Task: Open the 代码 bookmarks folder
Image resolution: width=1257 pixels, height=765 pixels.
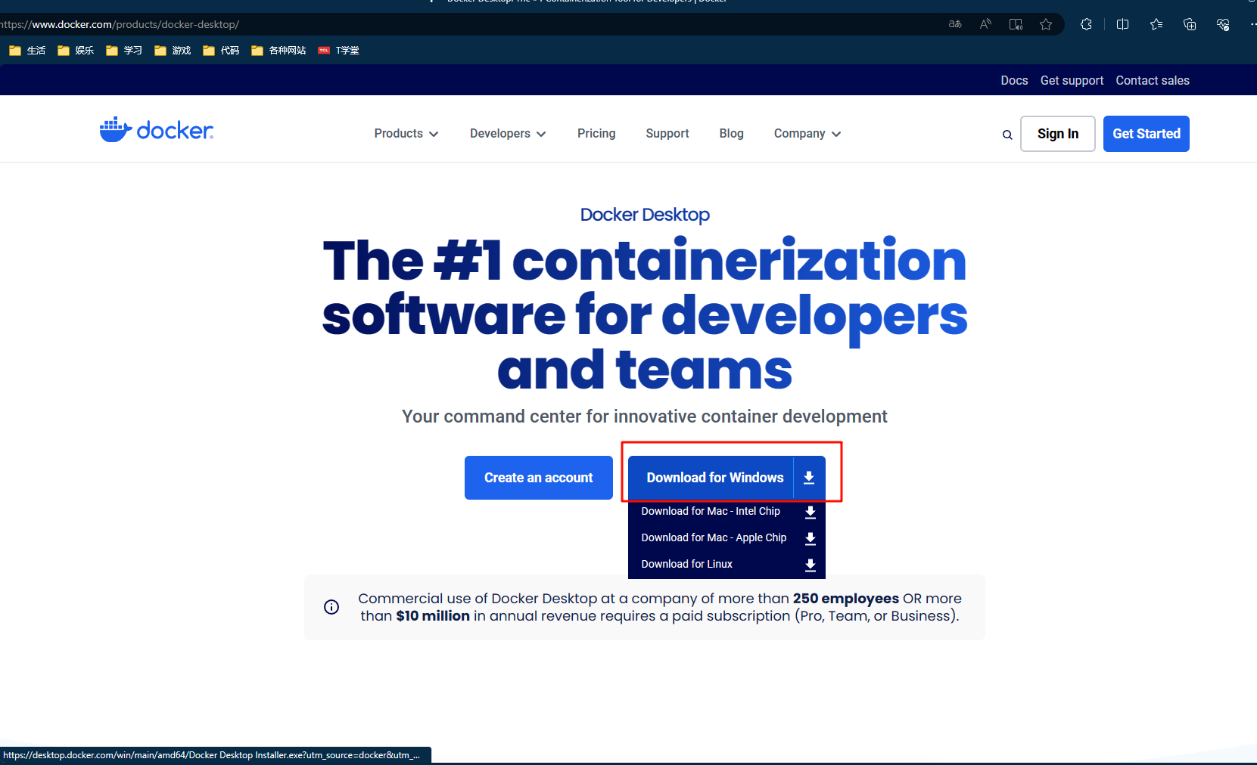Action: pyautogui.click(x=221, y=51)
